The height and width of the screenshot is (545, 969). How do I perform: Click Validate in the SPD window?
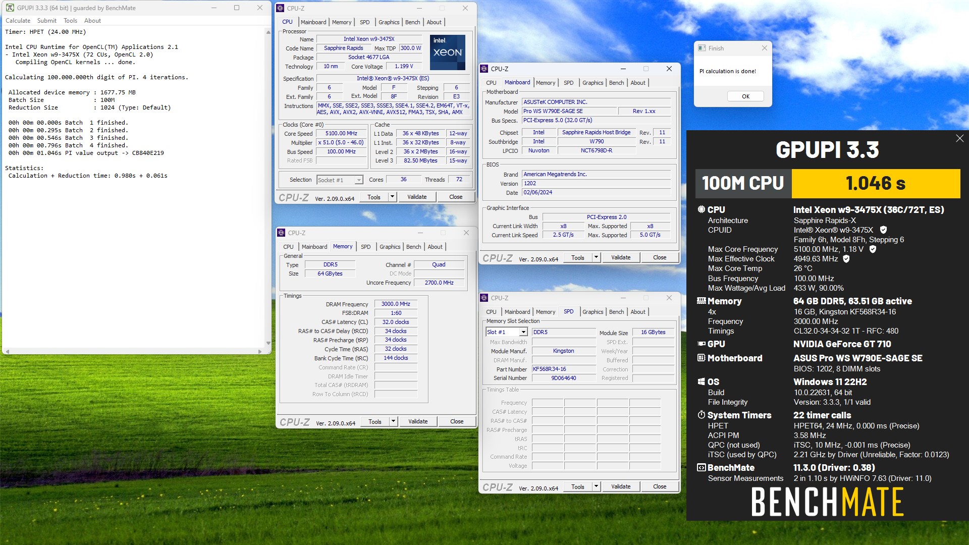point(621,486)
